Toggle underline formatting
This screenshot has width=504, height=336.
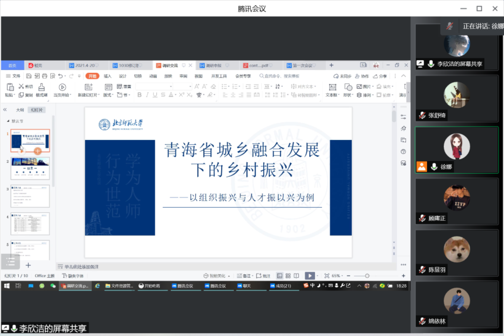[154, 95]
